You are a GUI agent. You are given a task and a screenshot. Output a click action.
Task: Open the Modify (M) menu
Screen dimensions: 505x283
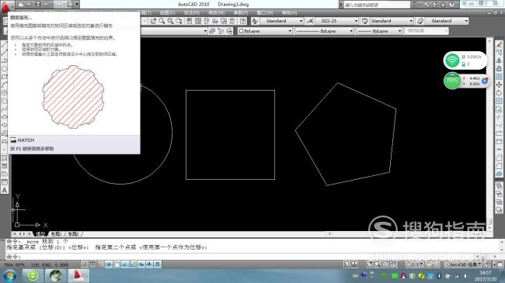(x=217, y=12)
